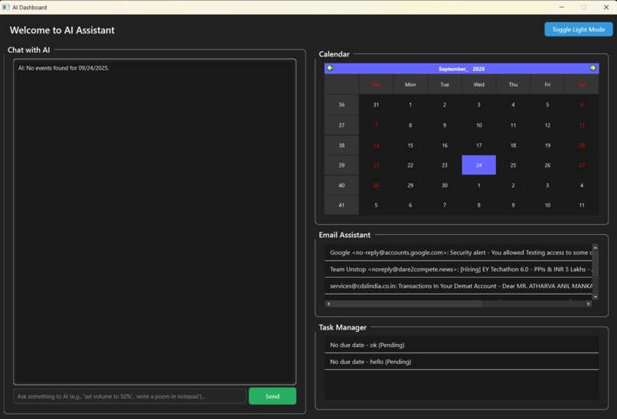
Task: Select Sunday September 7
Action: pyautogui.click(x=376, y=125)
